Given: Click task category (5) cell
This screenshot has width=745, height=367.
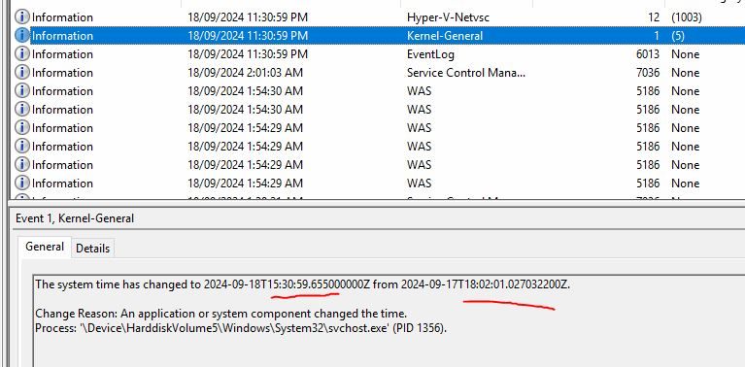Looking at the screenshot, I should click(678, 36).
